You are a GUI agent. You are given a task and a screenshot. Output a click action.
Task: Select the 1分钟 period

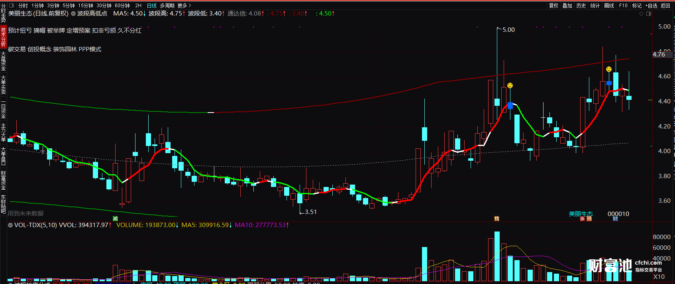38,6
